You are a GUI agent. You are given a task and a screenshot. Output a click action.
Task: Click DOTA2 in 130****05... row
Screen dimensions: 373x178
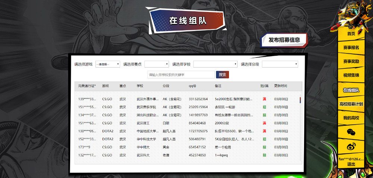pyautogui.click(x=108, y=131)
